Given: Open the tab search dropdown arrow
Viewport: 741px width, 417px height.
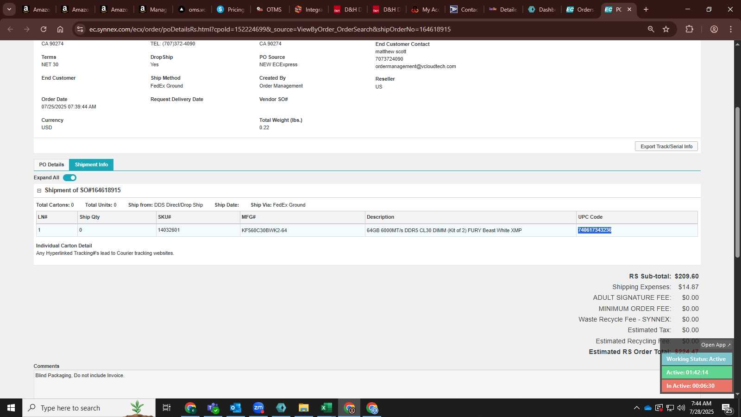Looking at the screenshot, I should [9, 9].
